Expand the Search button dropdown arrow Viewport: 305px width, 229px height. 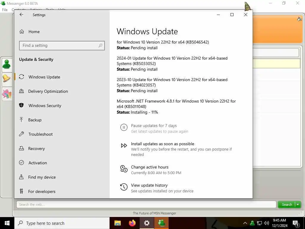pos(298,205)
